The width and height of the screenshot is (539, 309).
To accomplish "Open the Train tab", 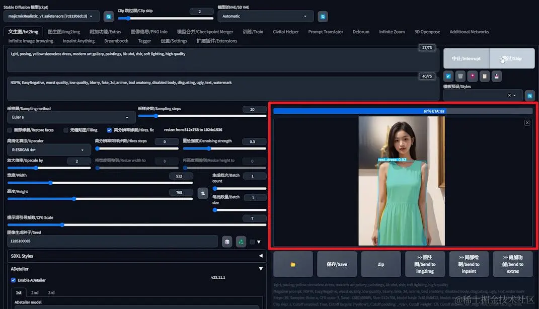I will 253,32.
